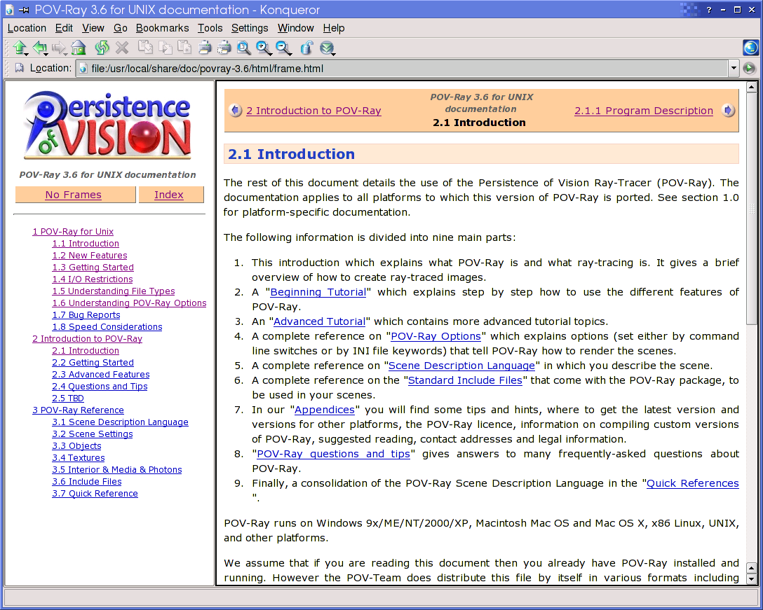Open '1.8 Speed Considerations' sidebar link
This screenshot has width=763, height=610.
107,327
